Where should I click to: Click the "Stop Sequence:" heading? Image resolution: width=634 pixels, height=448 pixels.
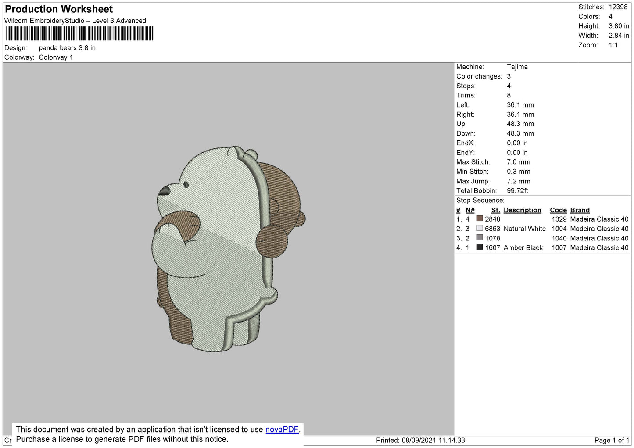coord(480,201)
